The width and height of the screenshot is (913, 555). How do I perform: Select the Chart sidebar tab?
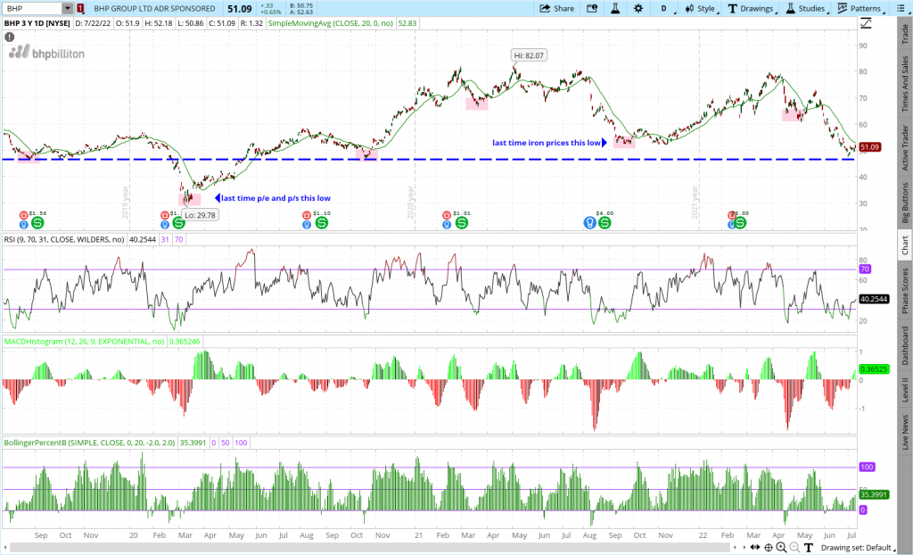click(905, 244)
